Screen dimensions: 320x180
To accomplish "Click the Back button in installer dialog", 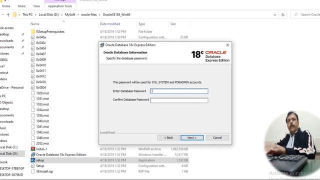I will [168, 138].
